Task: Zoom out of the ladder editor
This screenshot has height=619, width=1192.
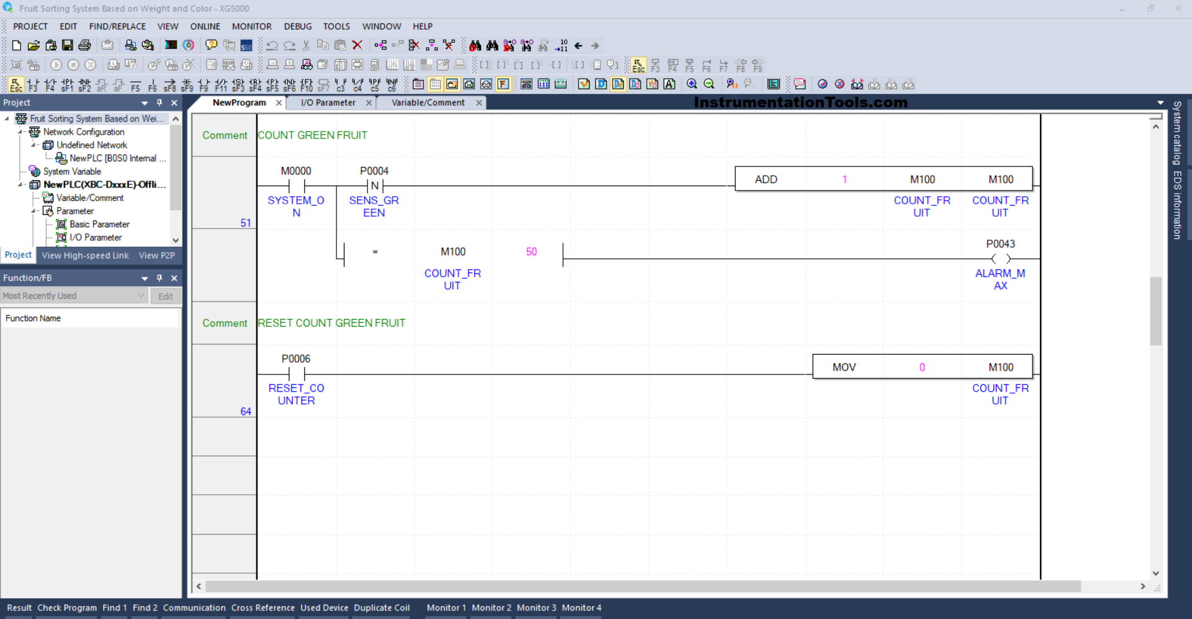Action: coord(710,84)
